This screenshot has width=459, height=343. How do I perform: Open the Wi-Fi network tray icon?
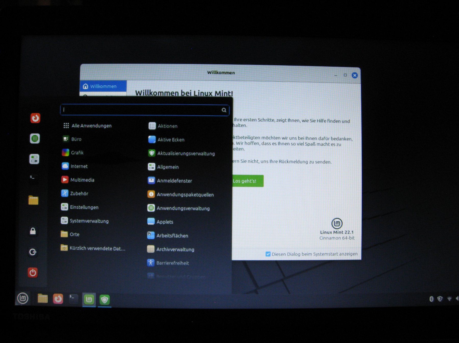click(449, 299)
